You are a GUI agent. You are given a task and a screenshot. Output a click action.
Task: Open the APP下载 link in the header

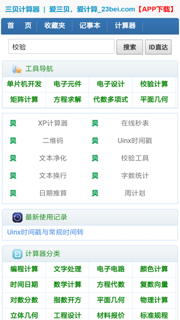click(156, 9)
